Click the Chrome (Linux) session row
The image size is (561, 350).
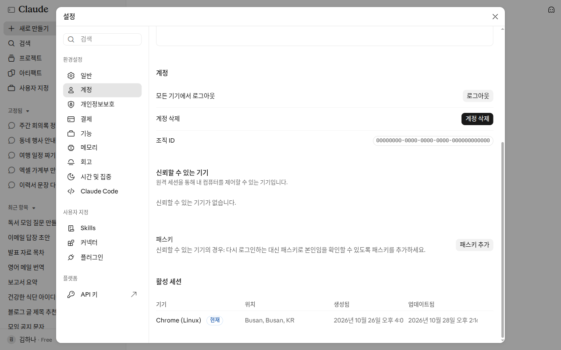[324, 321]
